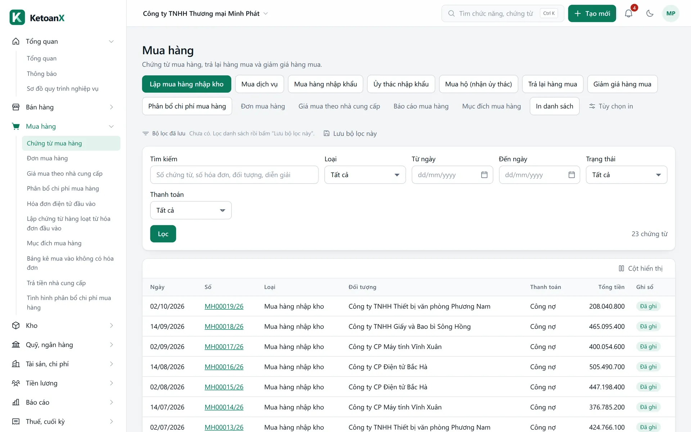This screenshot has height=432, width=691.
Task: Click the KetoanX logo icon
Action: (17, 17)
